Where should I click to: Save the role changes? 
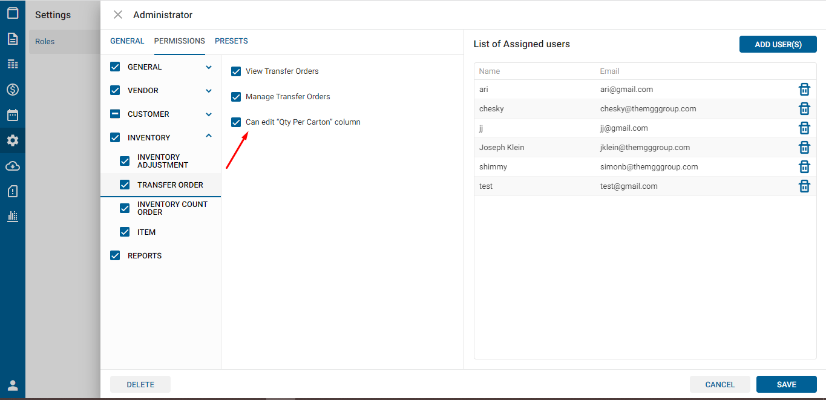coord(786,384)
